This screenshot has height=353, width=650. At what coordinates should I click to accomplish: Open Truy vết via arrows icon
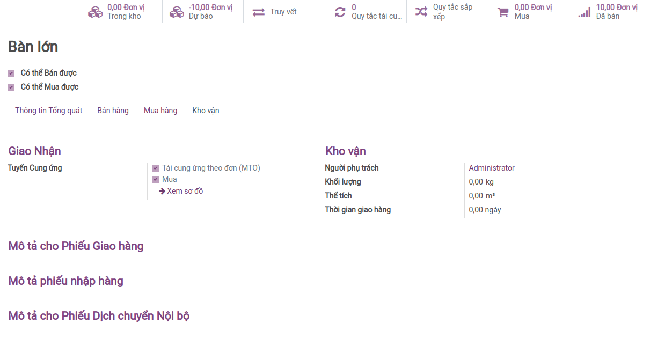coord(259,12)
